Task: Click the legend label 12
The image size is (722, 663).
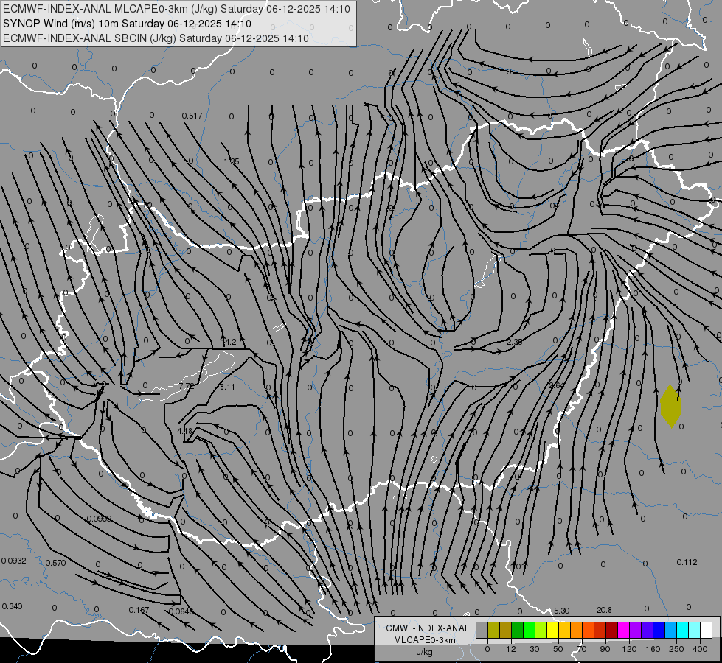Action: pos(510,649)
